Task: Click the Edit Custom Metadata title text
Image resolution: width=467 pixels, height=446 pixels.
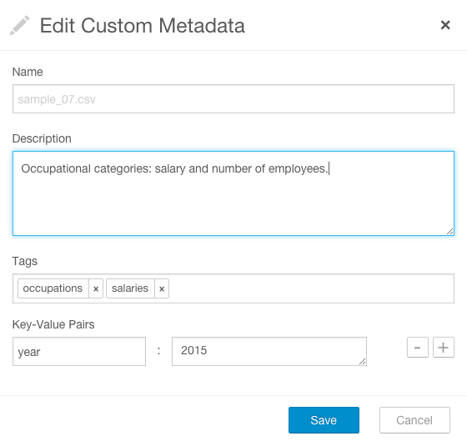Action: tap(143, 26)
